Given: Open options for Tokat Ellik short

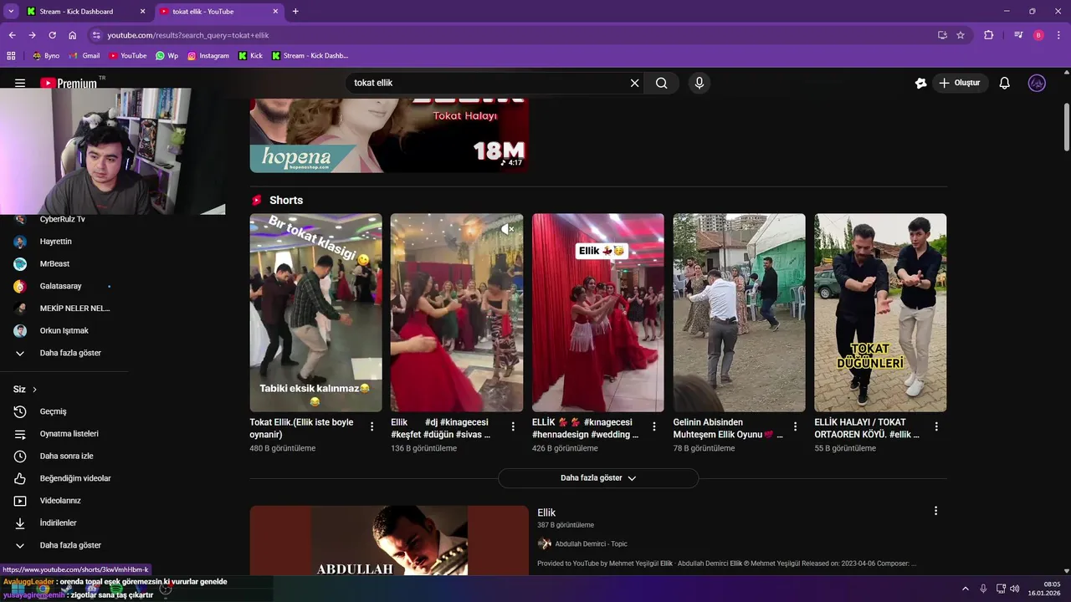Looking at the screenshot, I should 372,426.
